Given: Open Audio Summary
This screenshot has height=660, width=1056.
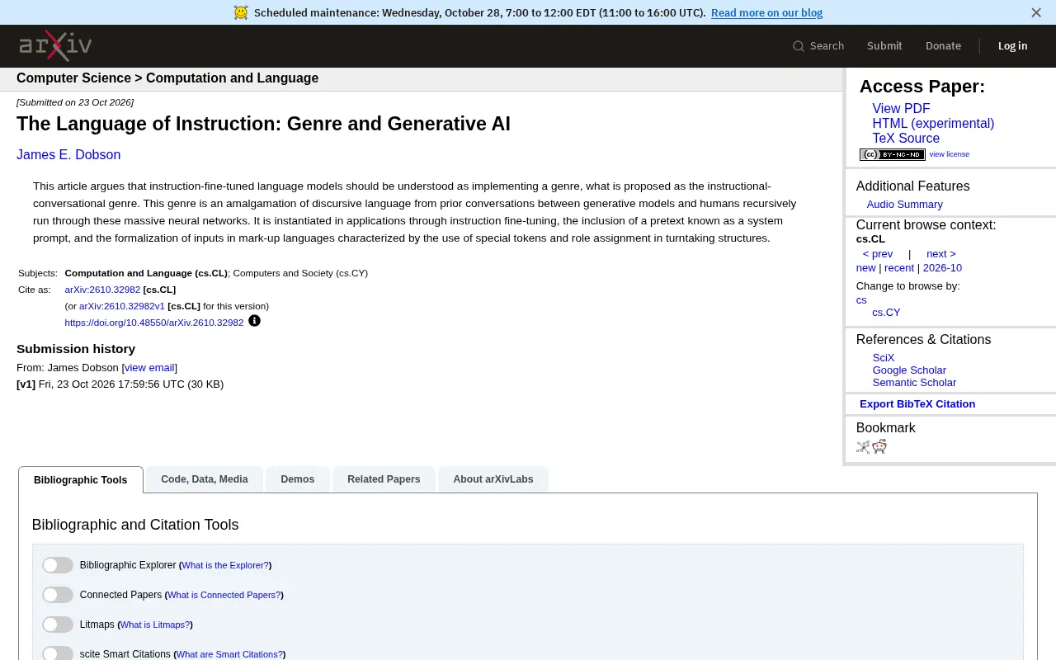Looking at the screenshot, I should 904,205.
